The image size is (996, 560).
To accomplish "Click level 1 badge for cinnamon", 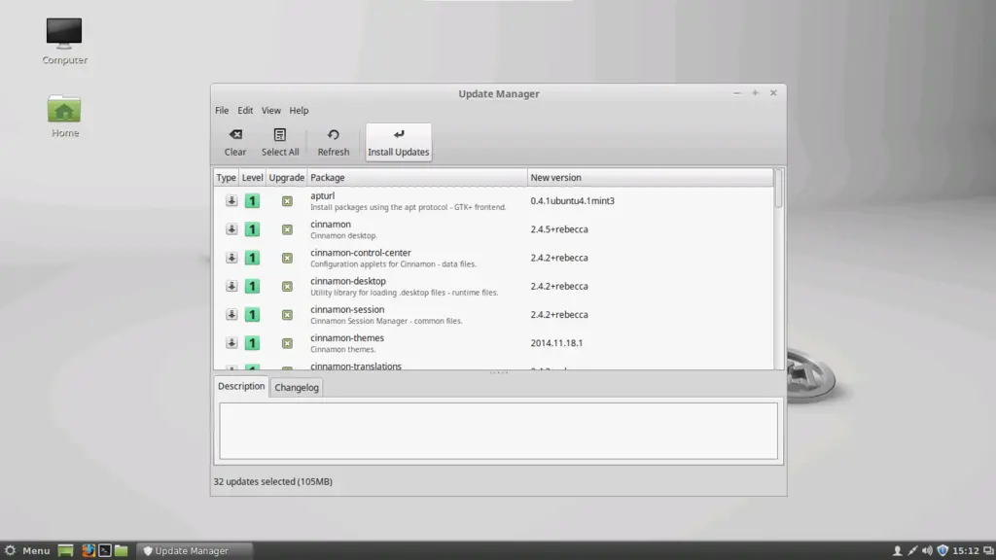I will click(252, 229).
